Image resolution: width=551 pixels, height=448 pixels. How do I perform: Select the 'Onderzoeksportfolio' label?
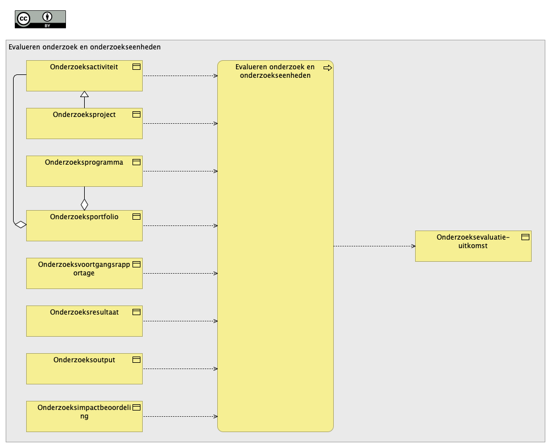[x=84, y=217]
